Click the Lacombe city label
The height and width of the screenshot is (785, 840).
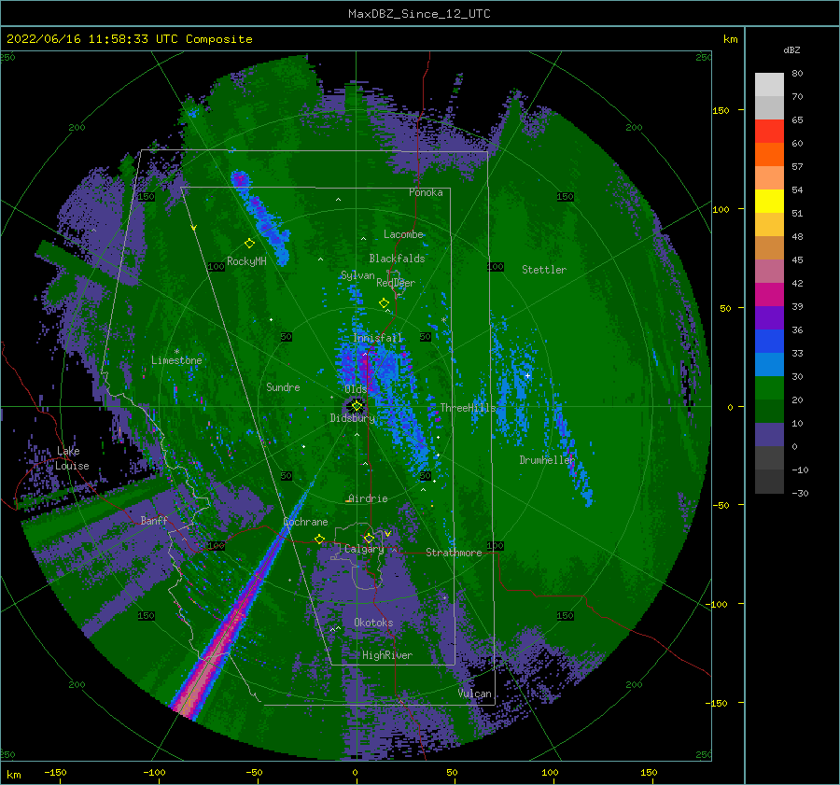pyautogui.click(x=403, y=234)
